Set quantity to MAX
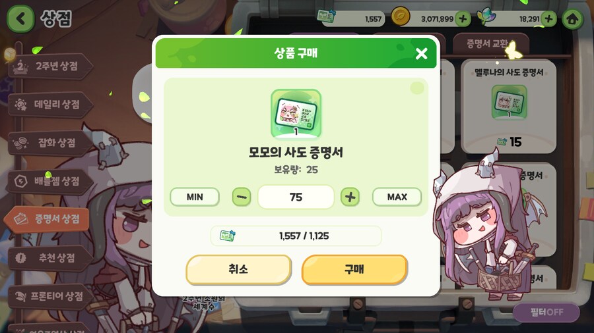 coord(397,197)
